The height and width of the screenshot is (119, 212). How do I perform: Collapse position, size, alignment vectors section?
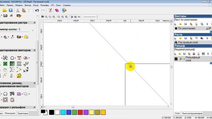tap(34, 83)
